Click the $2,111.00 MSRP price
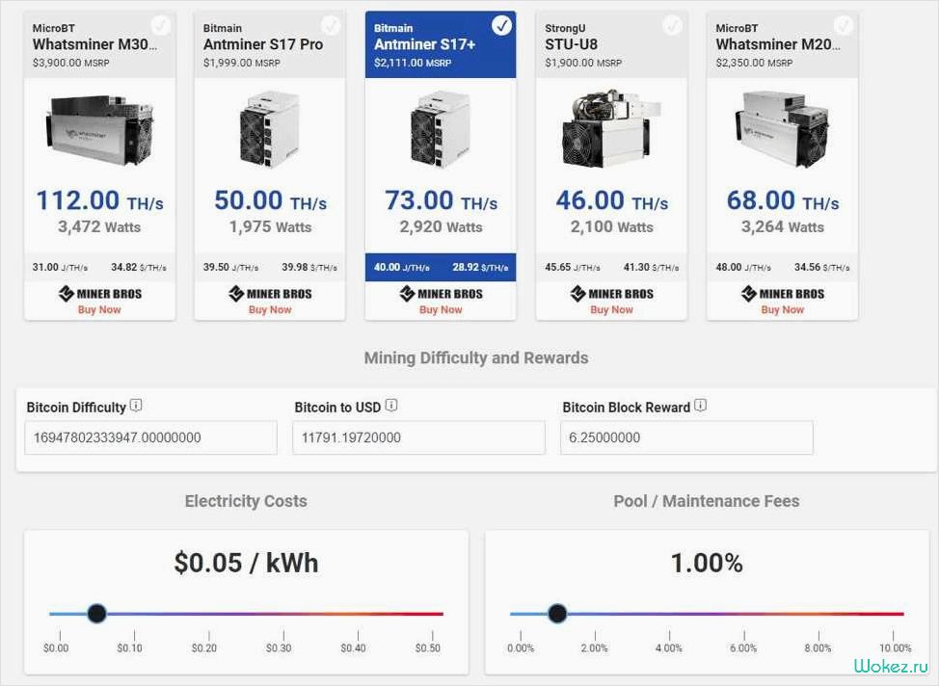This screenshot has width=939, height=686. point(413,63)
